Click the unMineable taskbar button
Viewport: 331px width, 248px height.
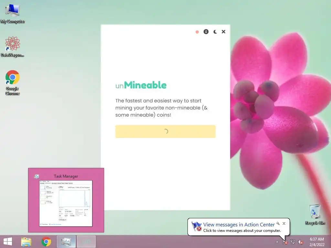(x=86, y=242)
